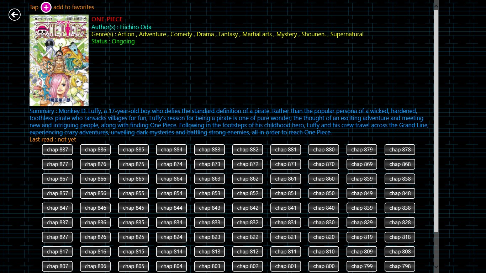486x273 pixels.
Task: Open chap 843
Action: [210, 208]
